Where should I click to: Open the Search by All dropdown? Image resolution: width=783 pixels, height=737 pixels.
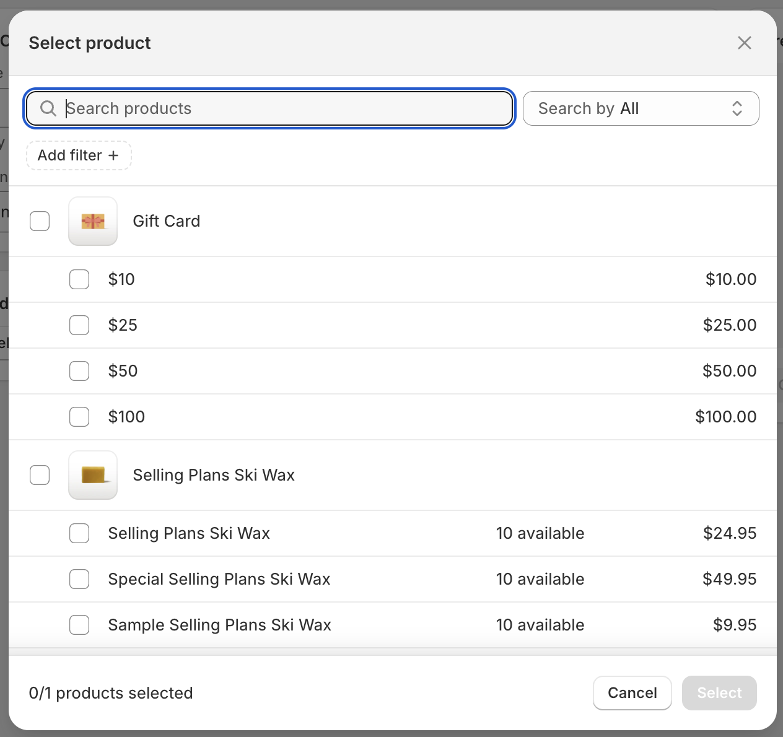tap(640, 108)
